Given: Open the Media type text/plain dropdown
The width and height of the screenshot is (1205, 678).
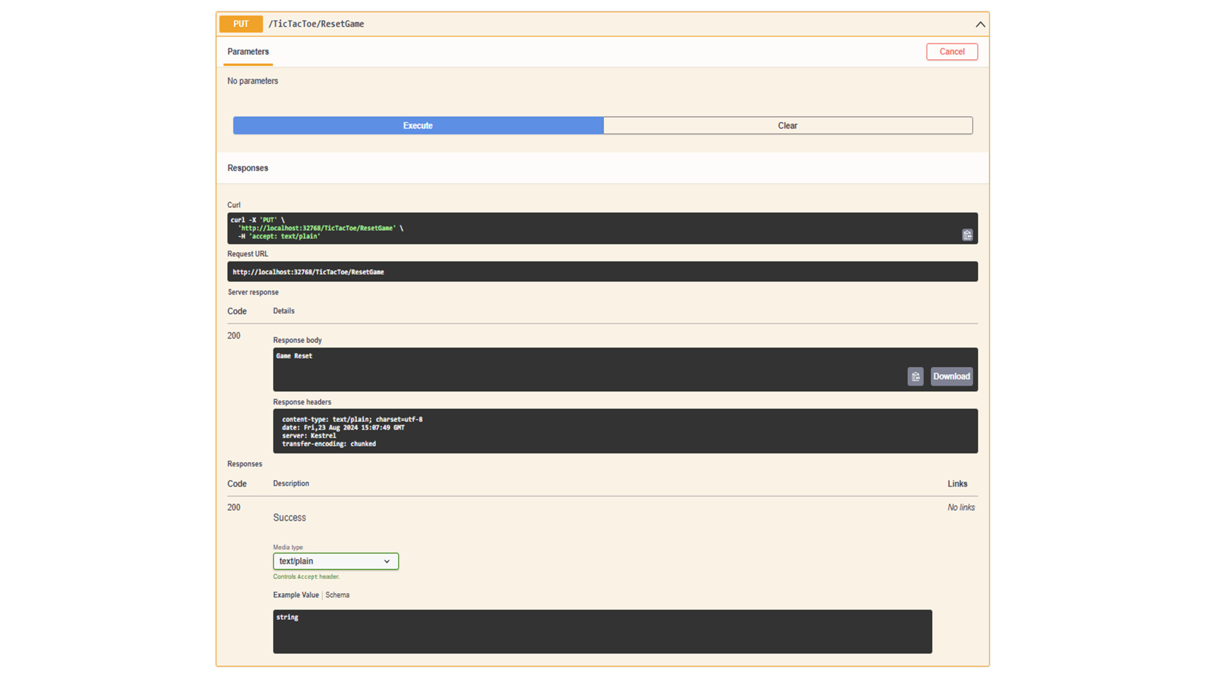Looking at the screenshot, I should click(x=336, y=561).
